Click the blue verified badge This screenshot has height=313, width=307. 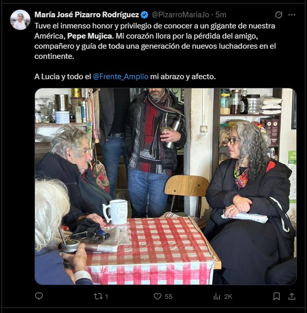[x=144, y=15]
